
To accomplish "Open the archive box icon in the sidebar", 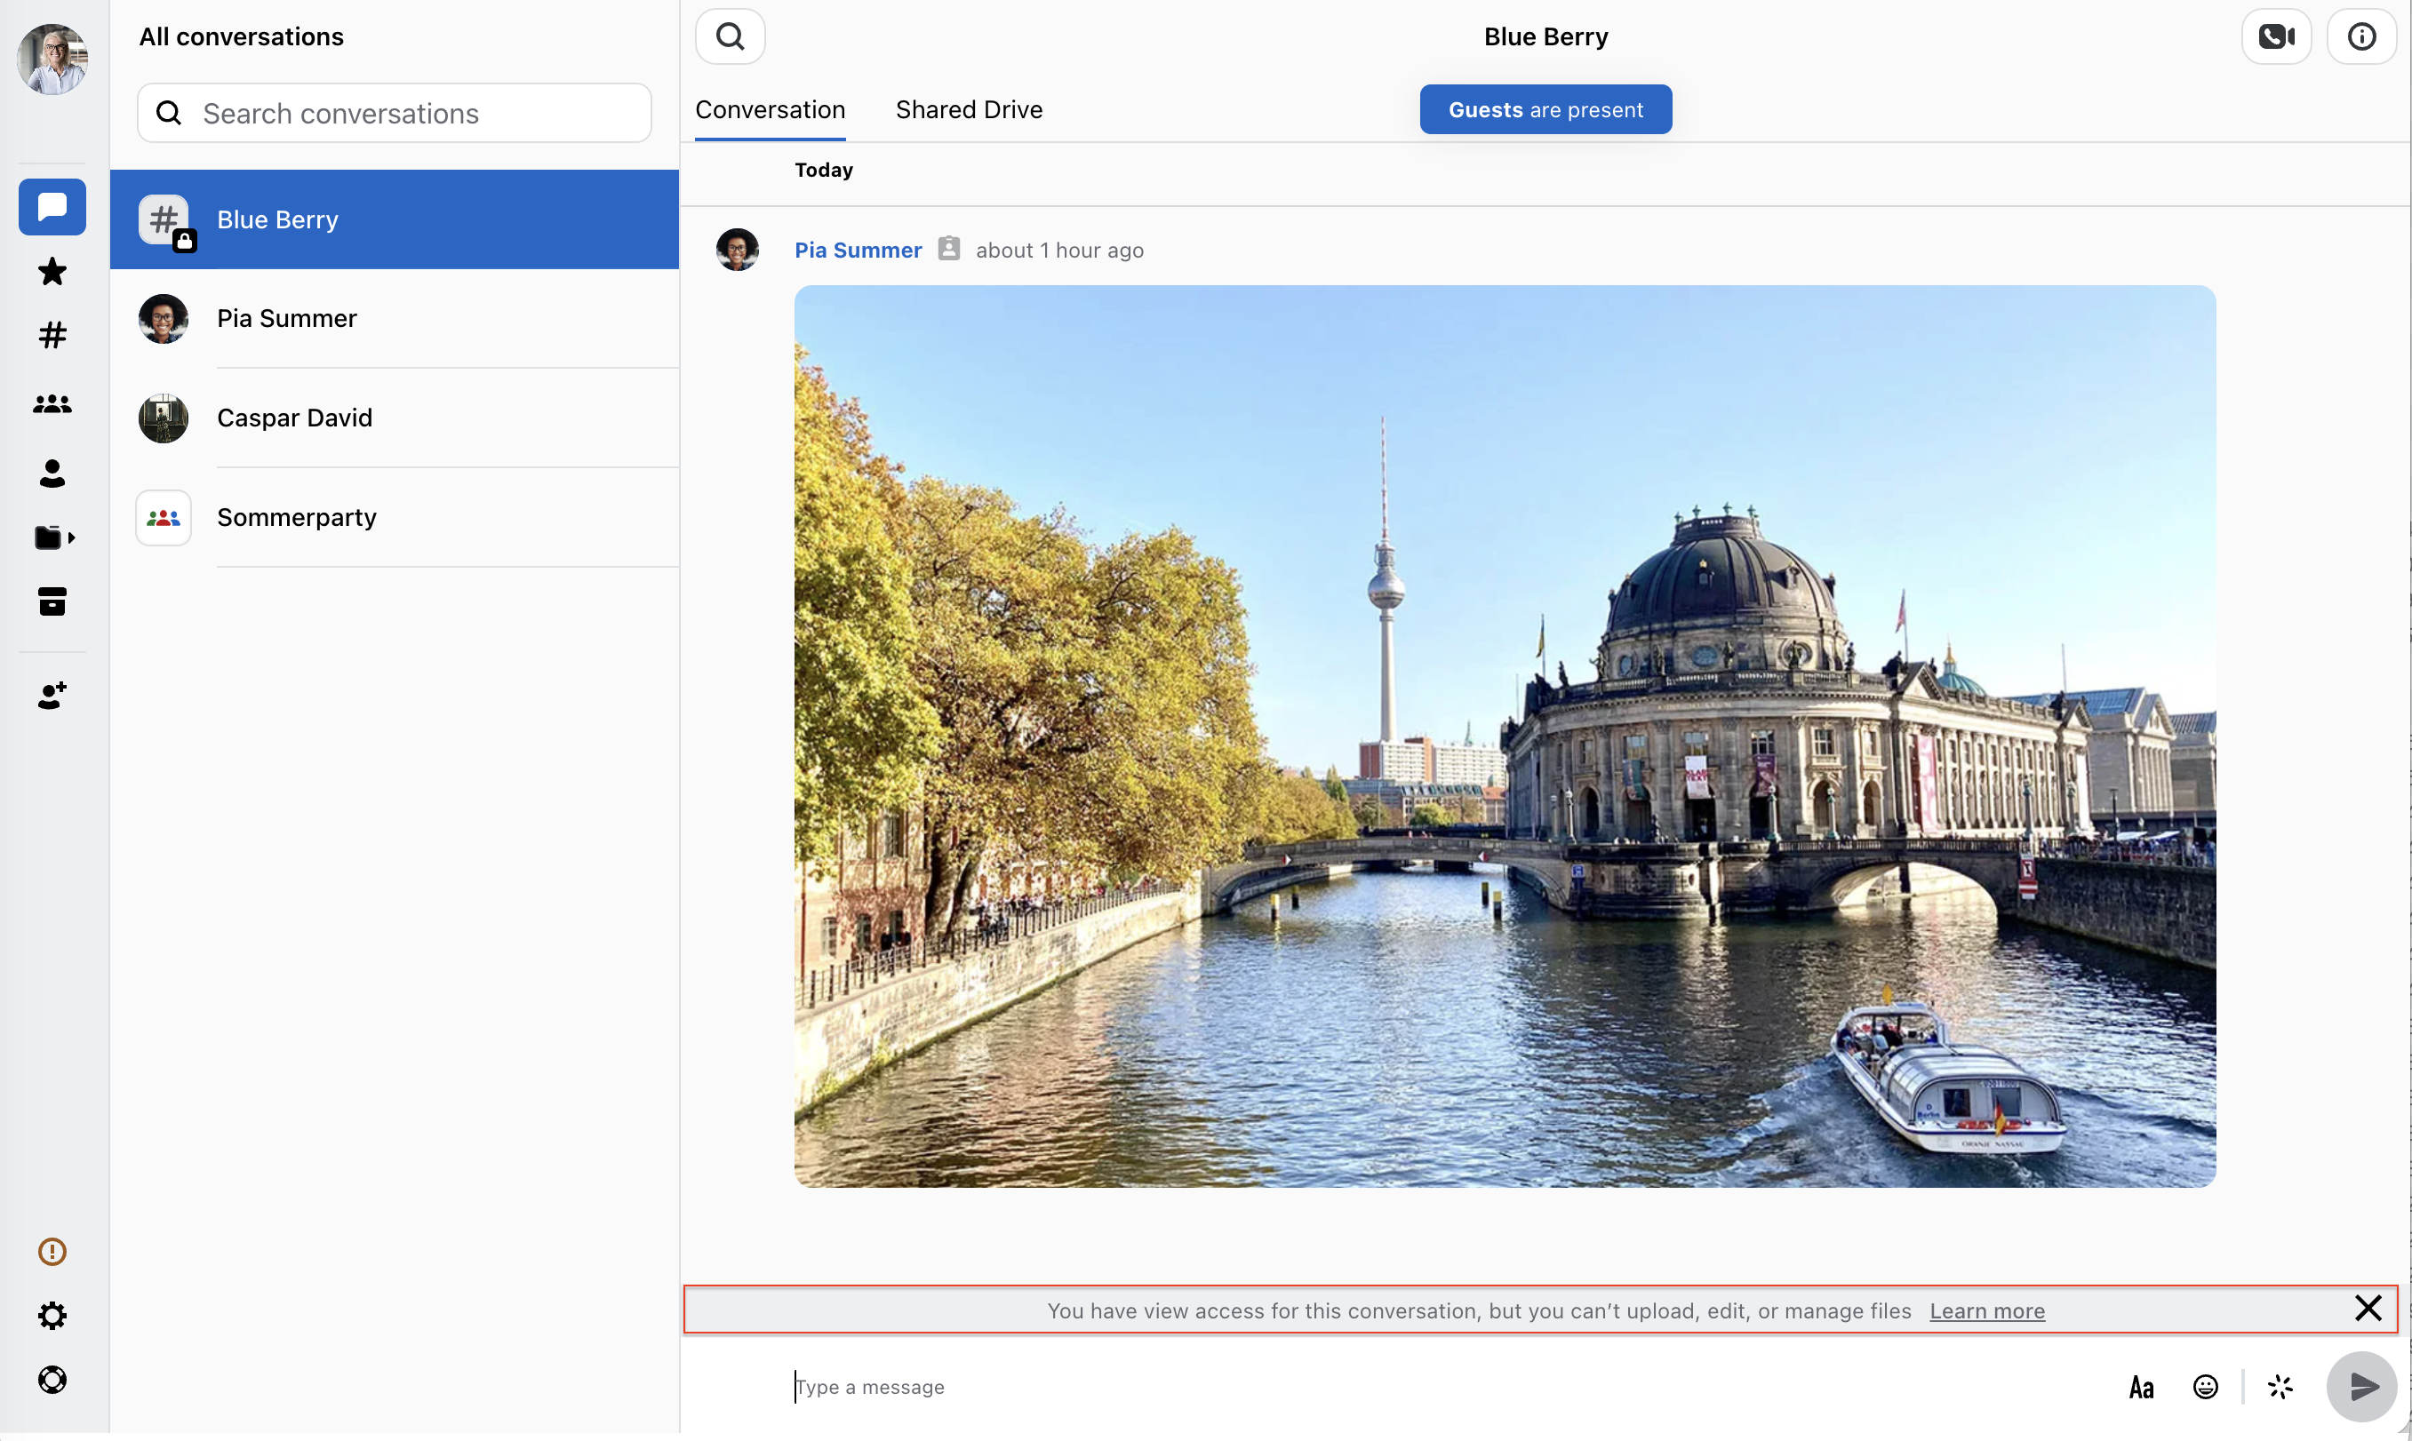I will tap(52, 602).
